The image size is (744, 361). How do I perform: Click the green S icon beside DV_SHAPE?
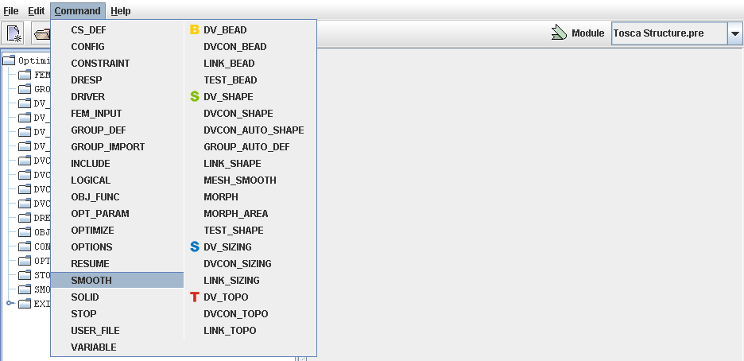[195, 97]
